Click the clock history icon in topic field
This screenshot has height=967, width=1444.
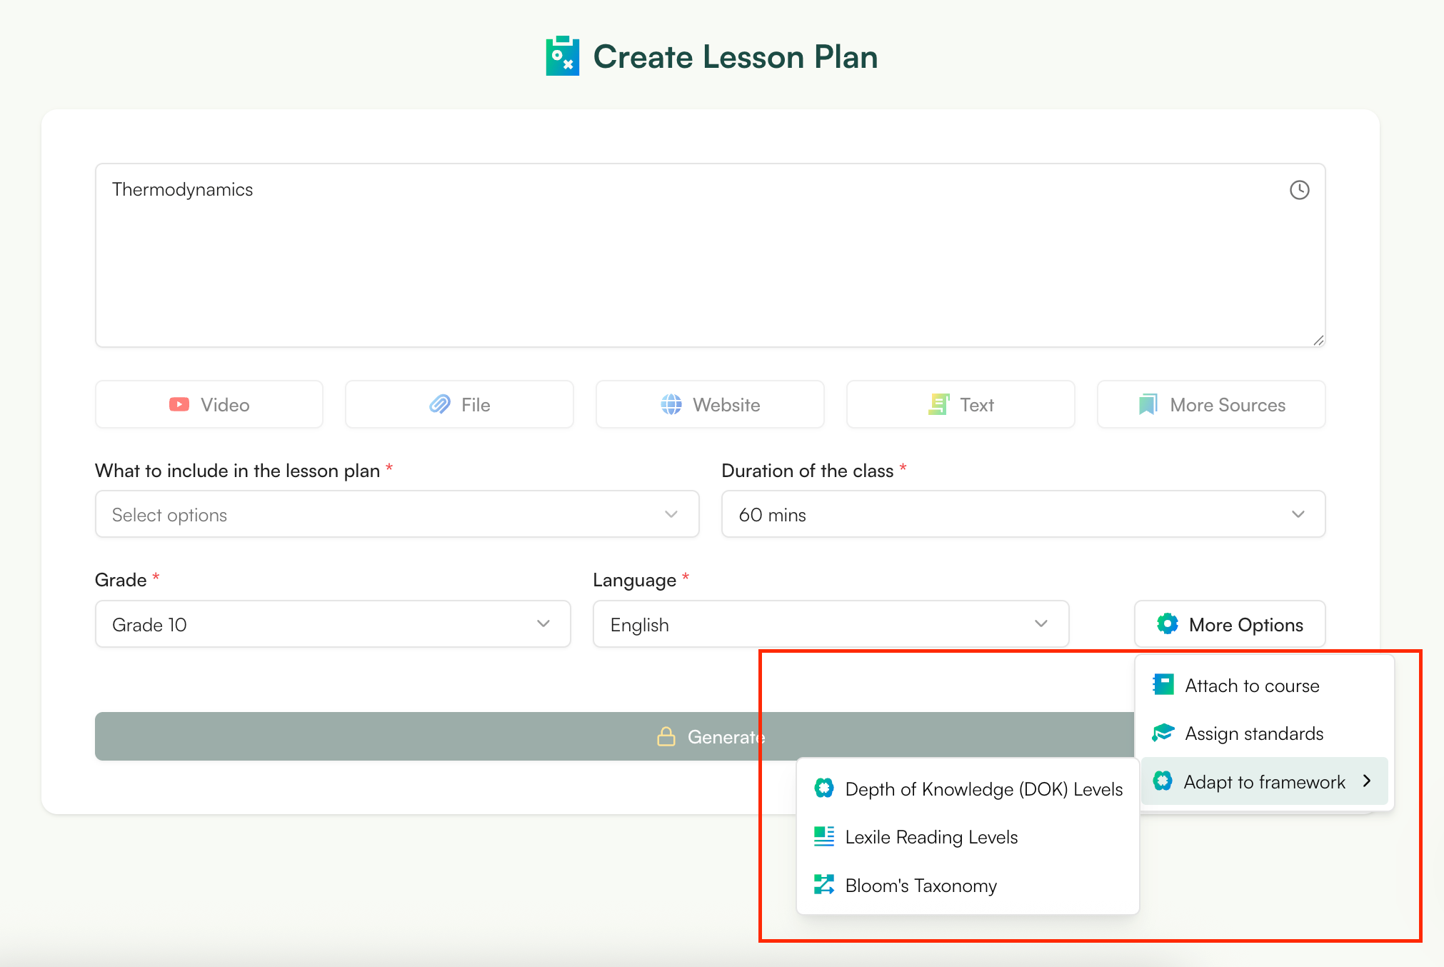point(1298,190)
